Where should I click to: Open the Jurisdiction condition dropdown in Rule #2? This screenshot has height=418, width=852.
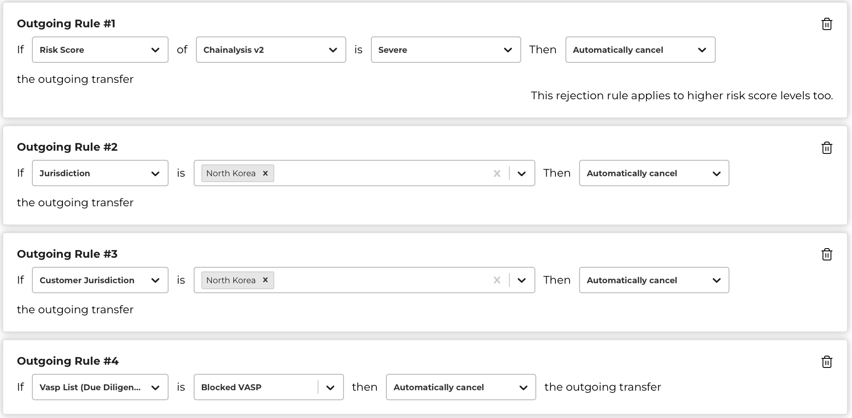point(100,173)
